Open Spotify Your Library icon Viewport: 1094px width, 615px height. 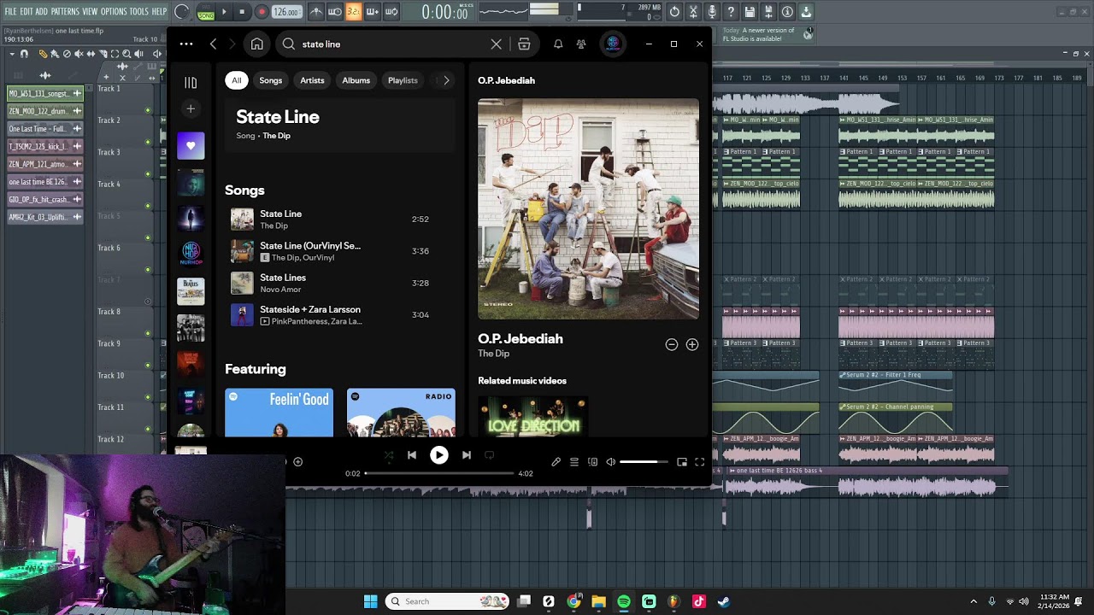(x=191, y=82)
